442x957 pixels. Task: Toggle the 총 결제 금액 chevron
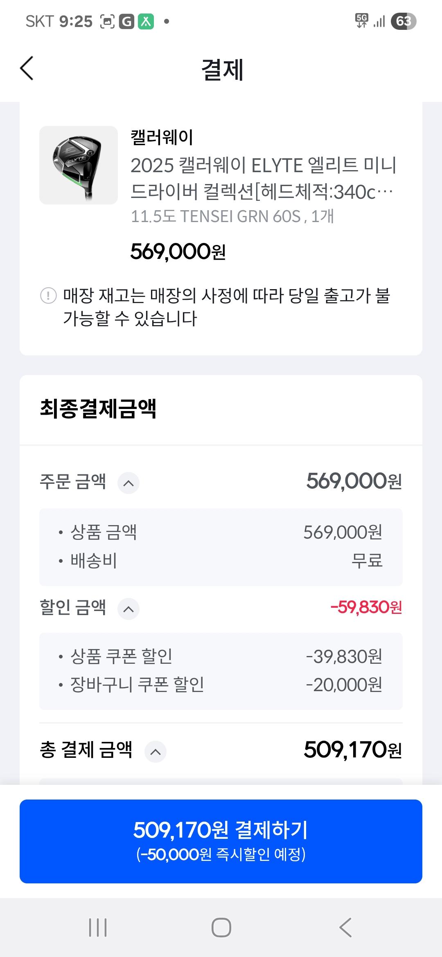156,752
